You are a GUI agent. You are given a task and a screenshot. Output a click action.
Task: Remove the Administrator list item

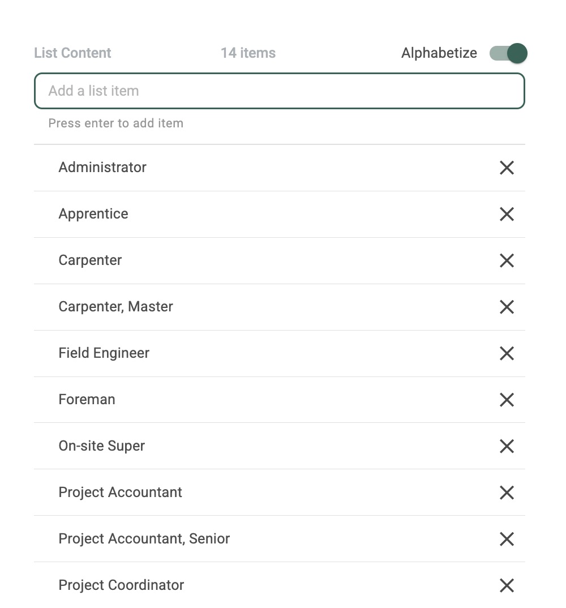tap(507, 168)
